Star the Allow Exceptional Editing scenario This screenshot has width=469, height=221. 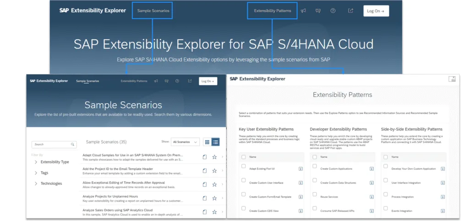[214, 184]
